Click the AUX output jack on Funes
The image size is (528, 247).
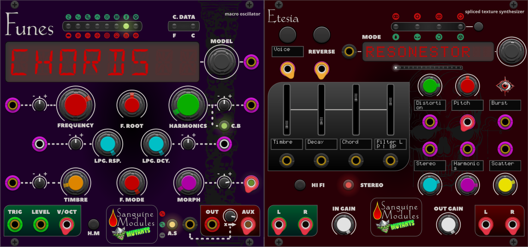[x=248, y=225]
